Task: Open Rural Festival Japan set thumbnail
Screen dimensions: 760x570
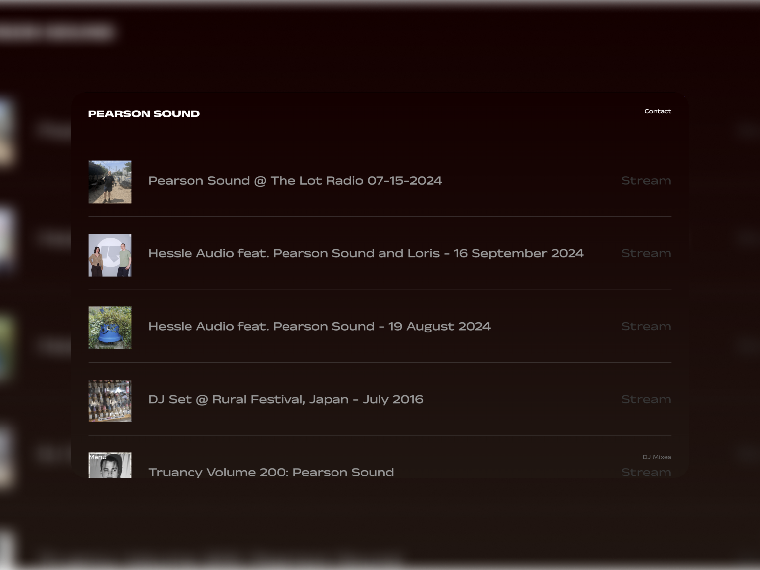Action: pos(110,401)
